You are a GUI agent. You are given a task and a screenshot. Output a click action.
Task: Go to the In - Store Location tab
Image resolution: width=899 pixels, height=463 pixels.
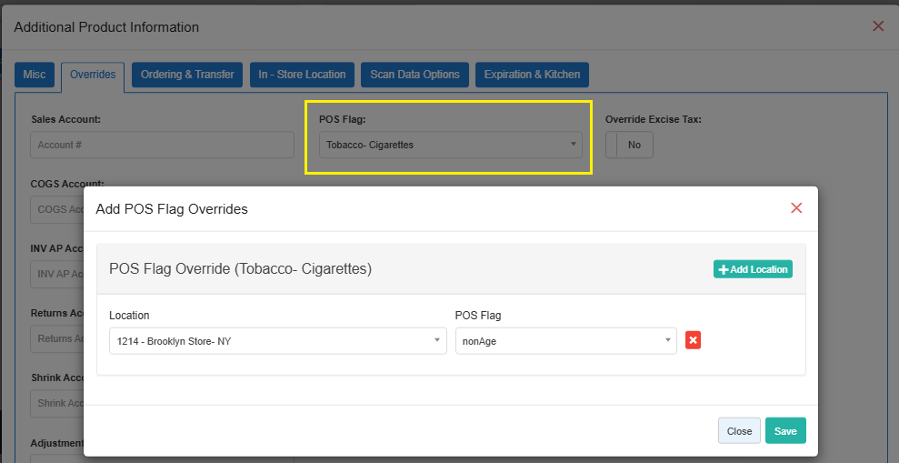click(302, 75)
